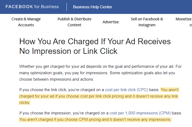Screen dimensions: 192x127
Task: Open the Publish & Distribute Content menu
Action: [74, 22]
